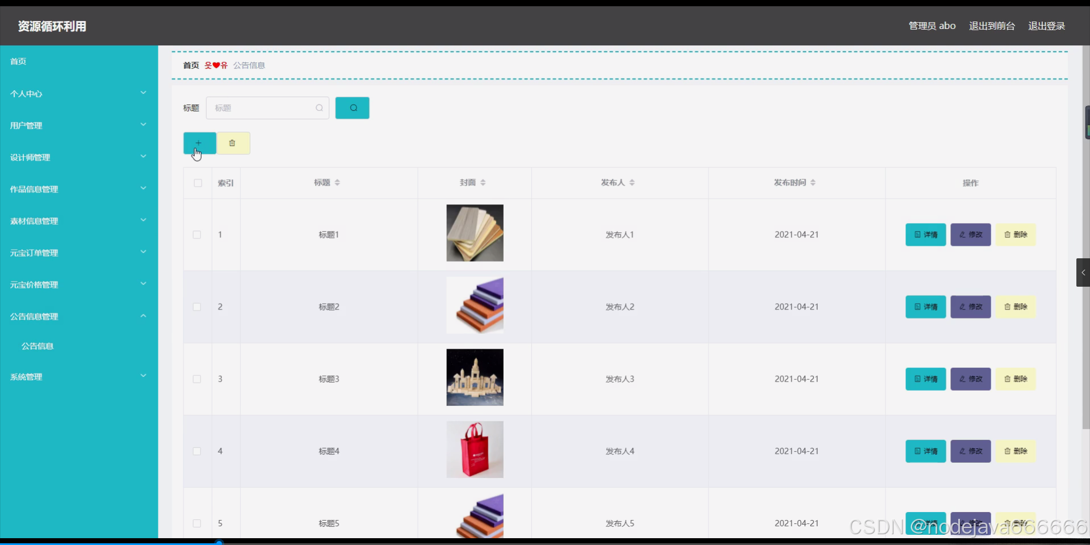Click 首页 in the breadcrumb
Viewport: 1090px width, 545px height.
pos(191,65)
